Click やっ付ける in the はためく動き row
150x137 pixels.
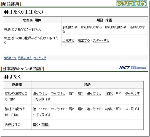(x=58, y=93)
